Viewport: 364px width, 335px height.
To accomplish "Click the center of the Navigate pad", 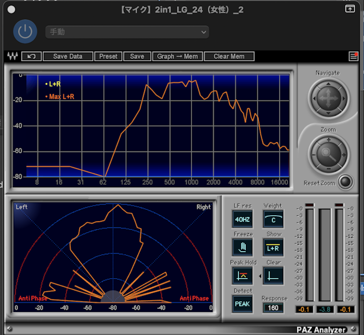I will [x=329, y=99].
